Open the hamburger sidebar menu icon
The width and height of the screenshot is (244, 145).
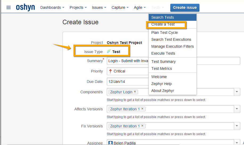point(9,7)
